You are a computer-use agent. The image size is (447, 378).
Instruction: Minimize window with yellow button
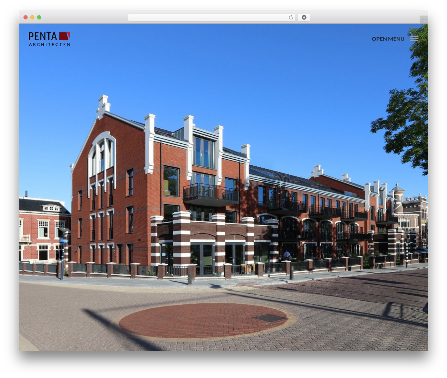click(32, 17)
